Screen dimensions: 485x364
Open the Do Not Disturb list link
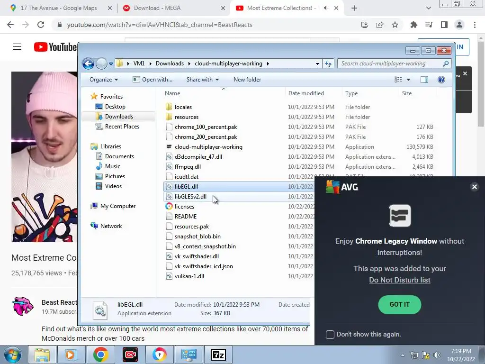399,280
